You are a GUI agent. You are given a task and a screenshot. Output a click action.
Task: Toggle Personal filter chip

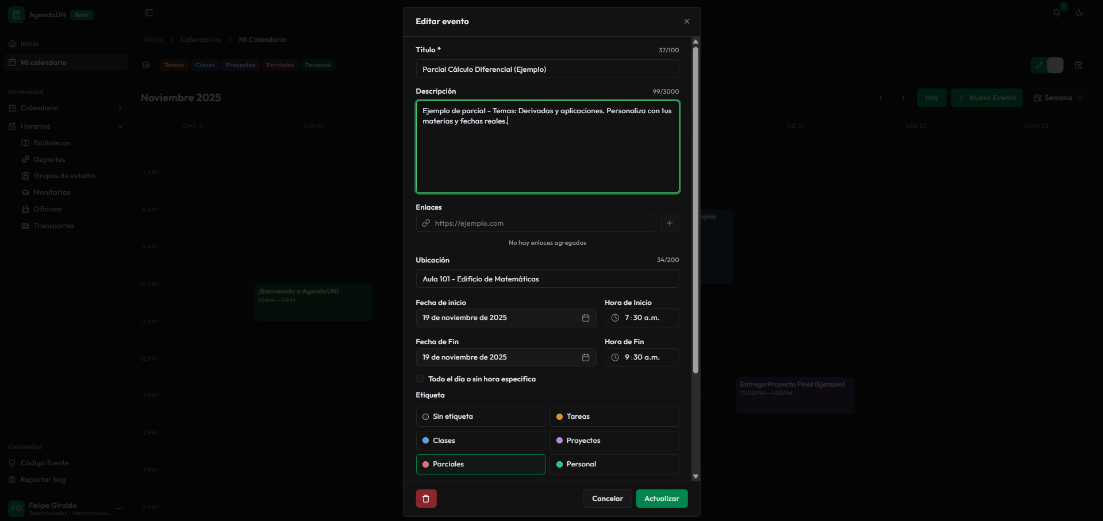point(318,65)
